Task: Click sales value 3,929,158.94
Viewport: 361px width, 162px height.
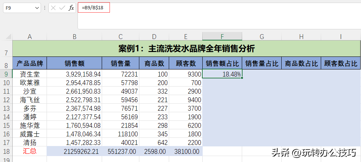Action: pos(75,74)
